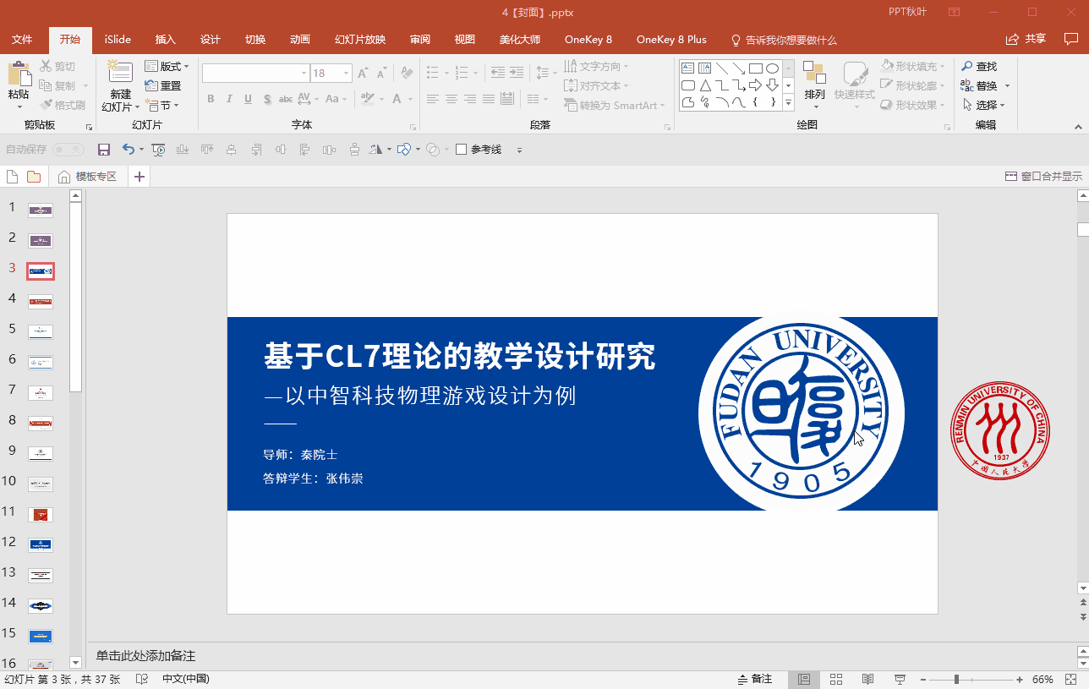Select the triangle shape in shapes gallery

point(704,85)
